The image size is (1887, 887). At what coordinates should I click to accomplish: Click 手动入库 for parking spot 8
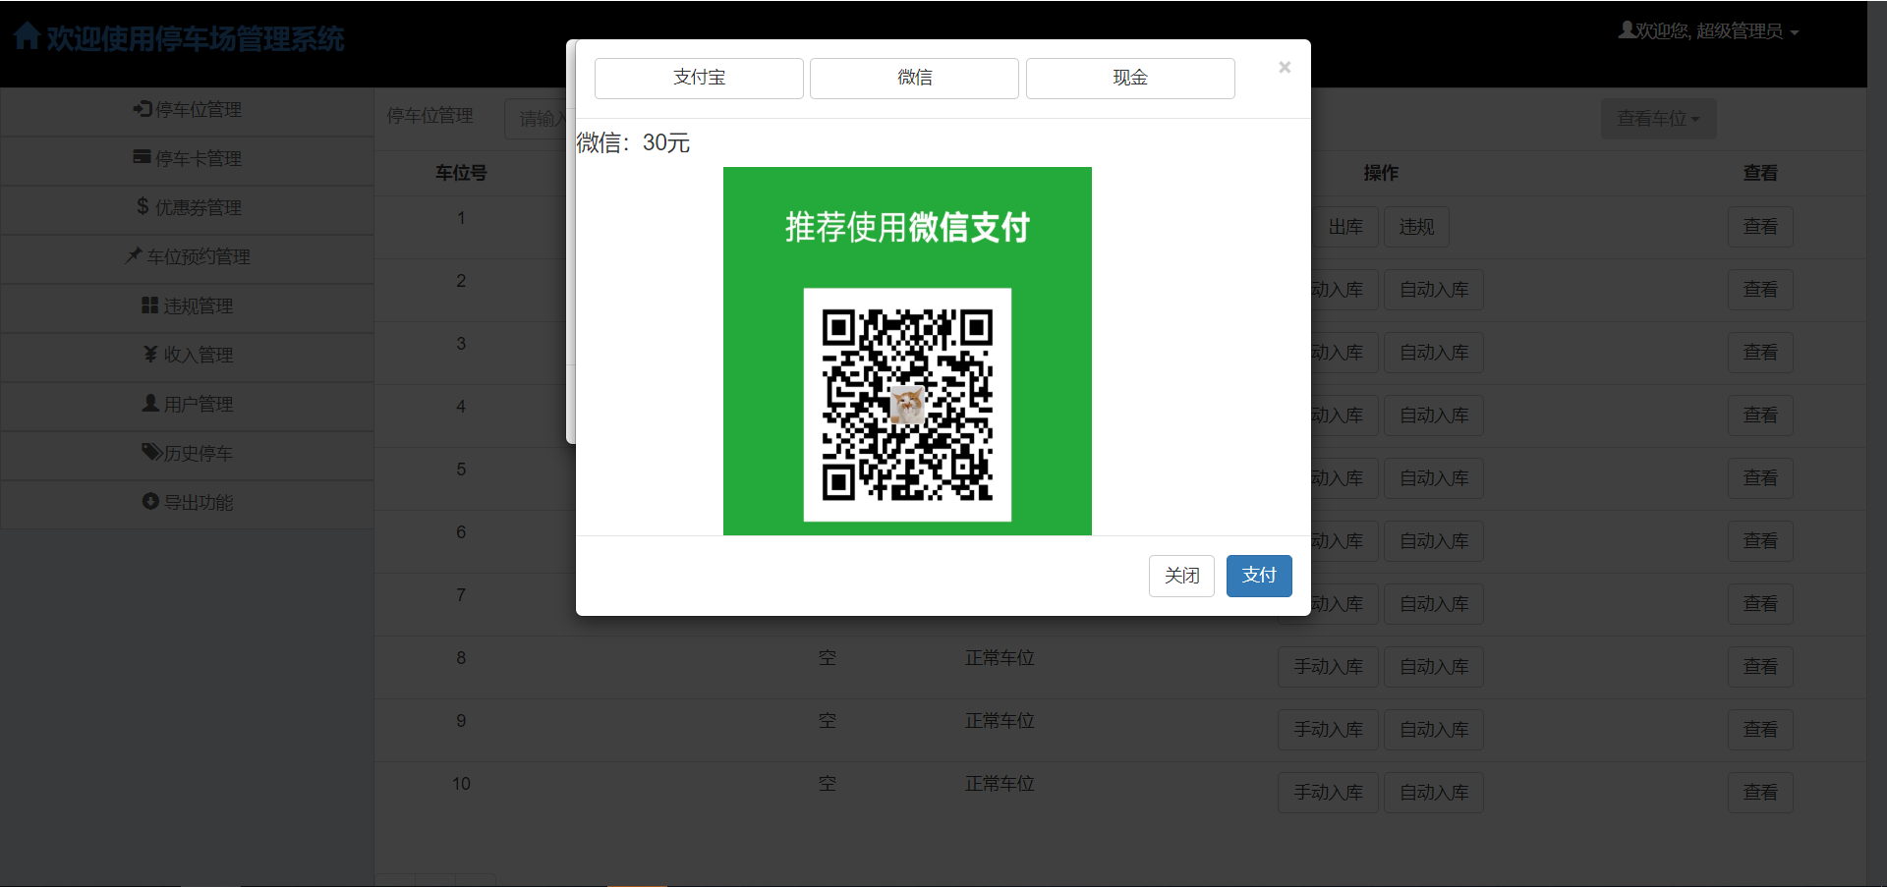click(x=1328, y=667)
